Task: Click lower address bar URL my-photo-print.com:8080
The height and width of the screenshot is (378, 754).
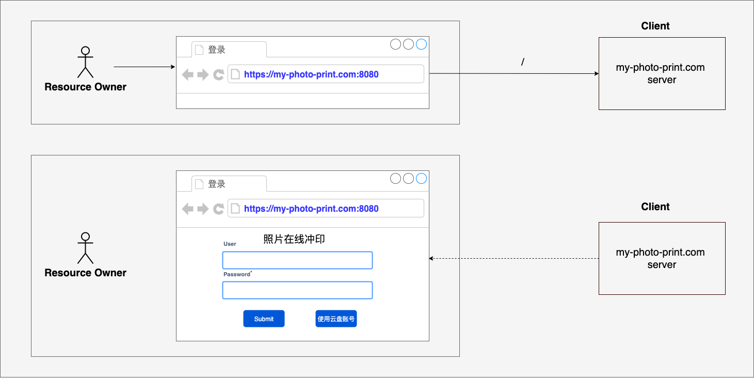Action: point(311,209)
